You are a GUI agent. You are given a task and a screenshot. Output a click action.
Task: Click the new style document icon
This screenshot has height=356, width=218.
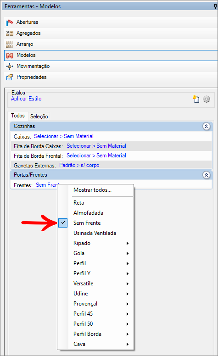196,99
